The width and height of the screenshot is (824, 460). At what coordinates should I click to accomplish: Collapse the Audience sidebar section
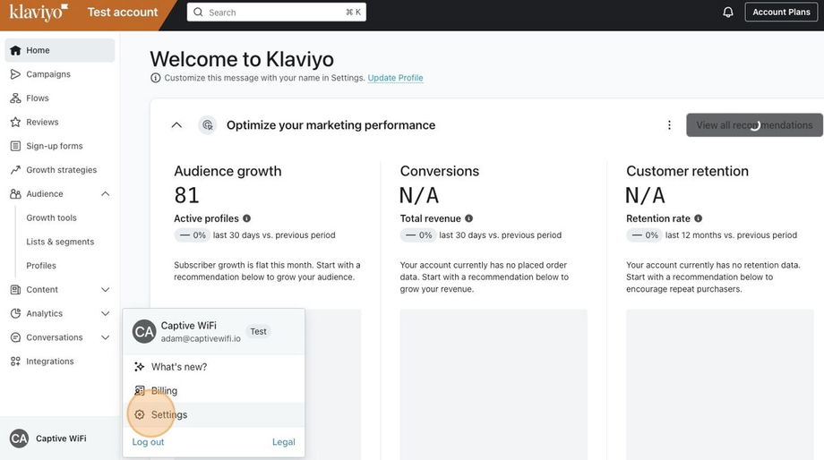pyautogui.click(x=106, y=194)
